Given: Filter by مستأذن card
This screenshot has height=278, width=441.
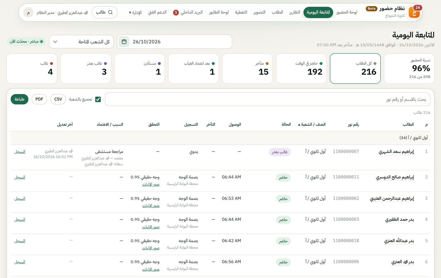Looking at the screenshot, I should [139, 68].
